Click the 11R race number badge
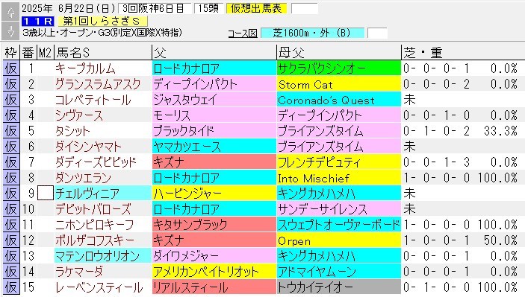 click(x=37, y=22)
